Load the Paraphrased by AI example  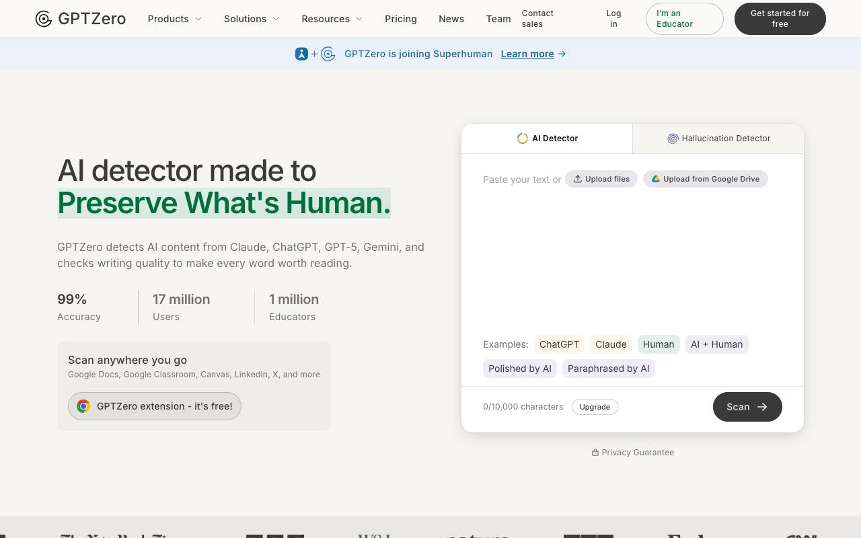click(x=609, y=369)
